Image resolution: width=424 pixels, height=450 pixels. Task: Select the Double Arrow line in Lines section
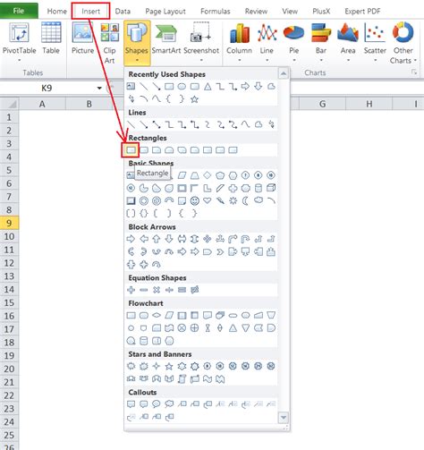coord(157,124)
